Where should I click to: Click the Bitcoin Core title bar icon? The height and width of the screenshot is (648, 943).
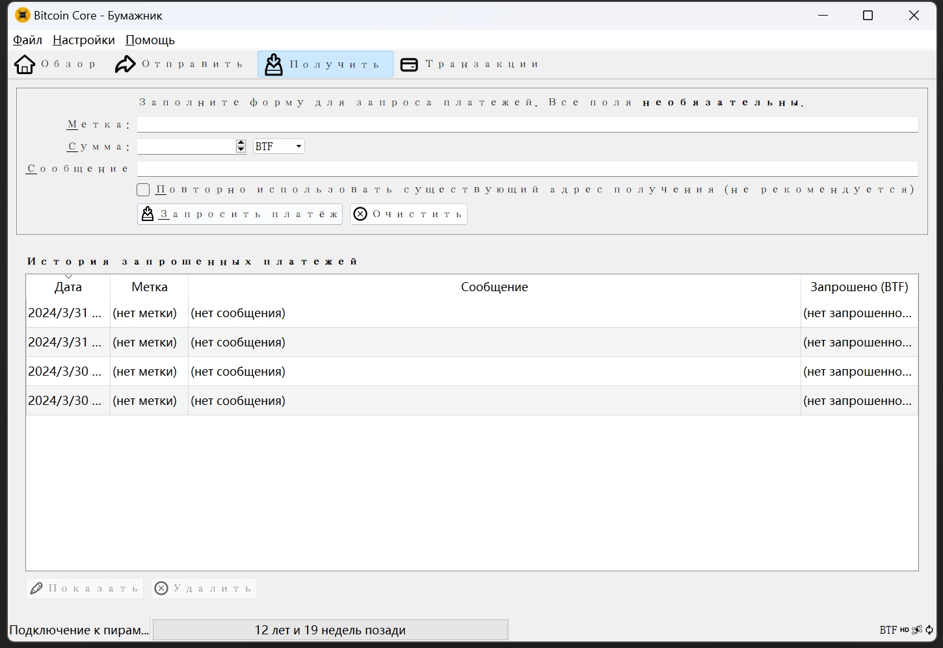click(23, 15)
